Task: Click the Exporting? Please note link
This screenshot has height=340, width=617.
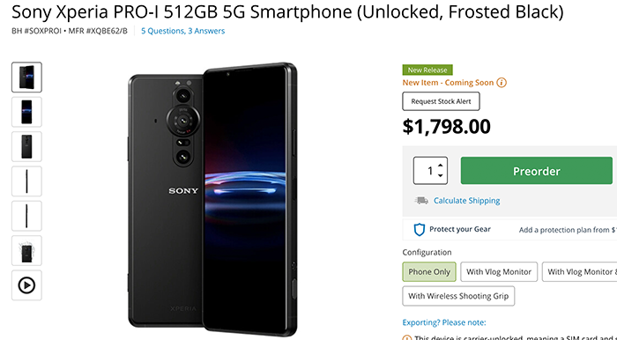Action: (444, 322)
